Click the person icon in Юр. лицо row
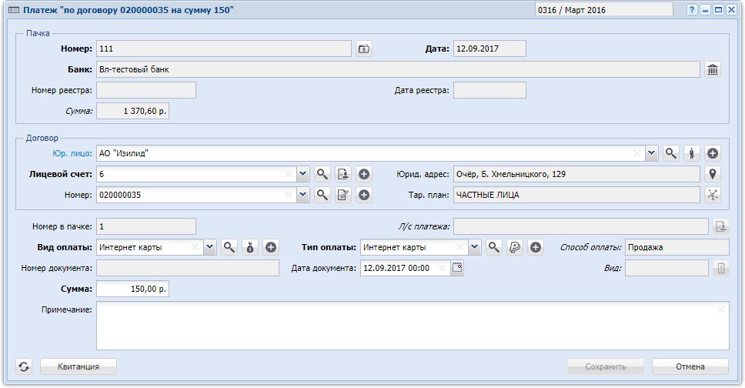 click(x=692, y=154)
